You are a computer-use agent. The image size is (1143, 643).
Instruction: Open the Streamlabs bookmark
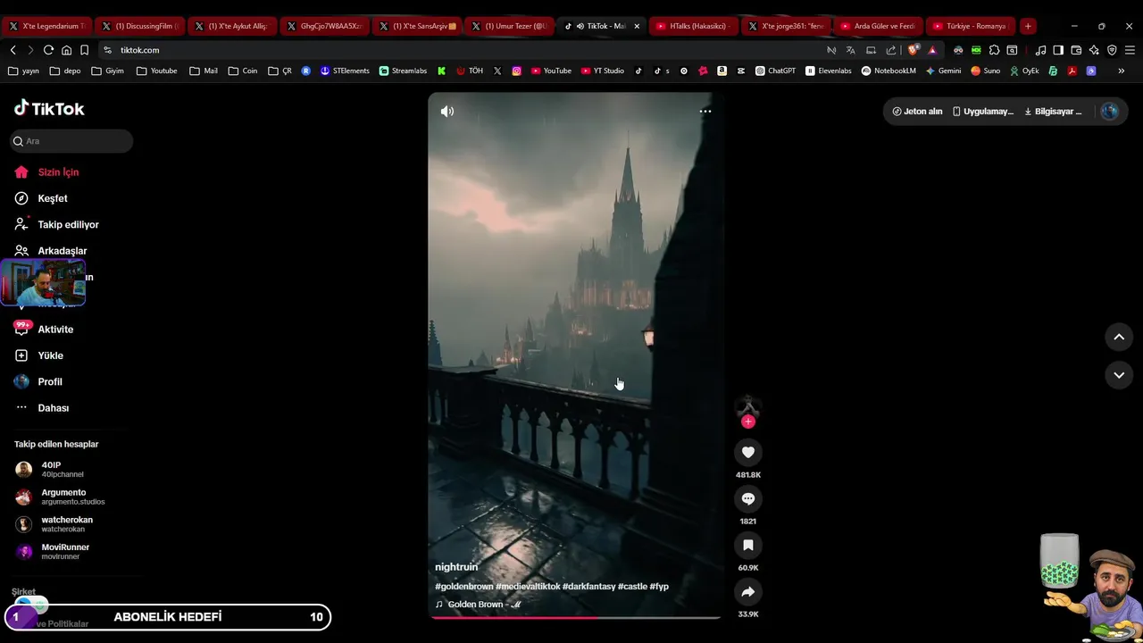(403, 71)
